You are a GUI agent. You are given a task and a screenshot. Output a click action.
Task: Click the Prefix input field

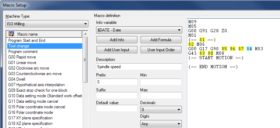[117, 82]
